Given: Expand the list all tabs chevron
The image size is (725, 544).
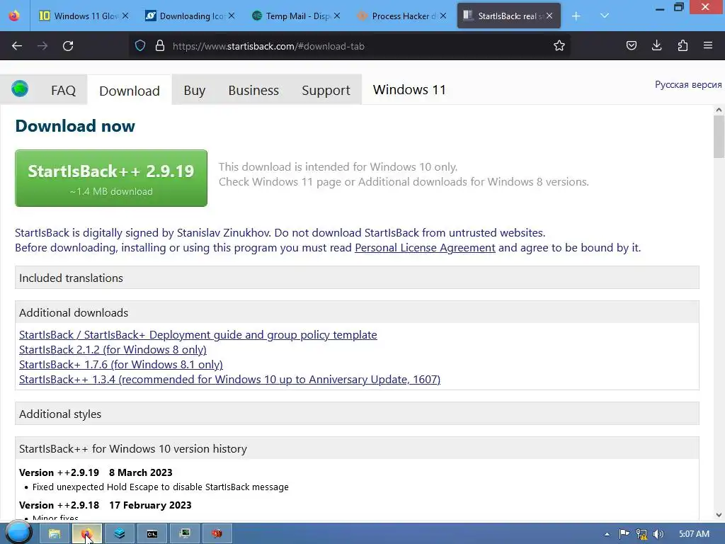Looking at the screenshot, I should point(605,16).
